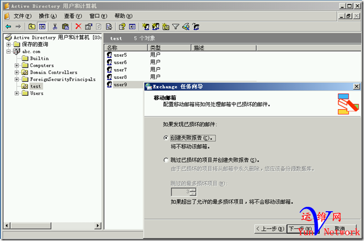Click the Domain Controllers folder icon
The image size is (364, 241).
tap(25, 72)
